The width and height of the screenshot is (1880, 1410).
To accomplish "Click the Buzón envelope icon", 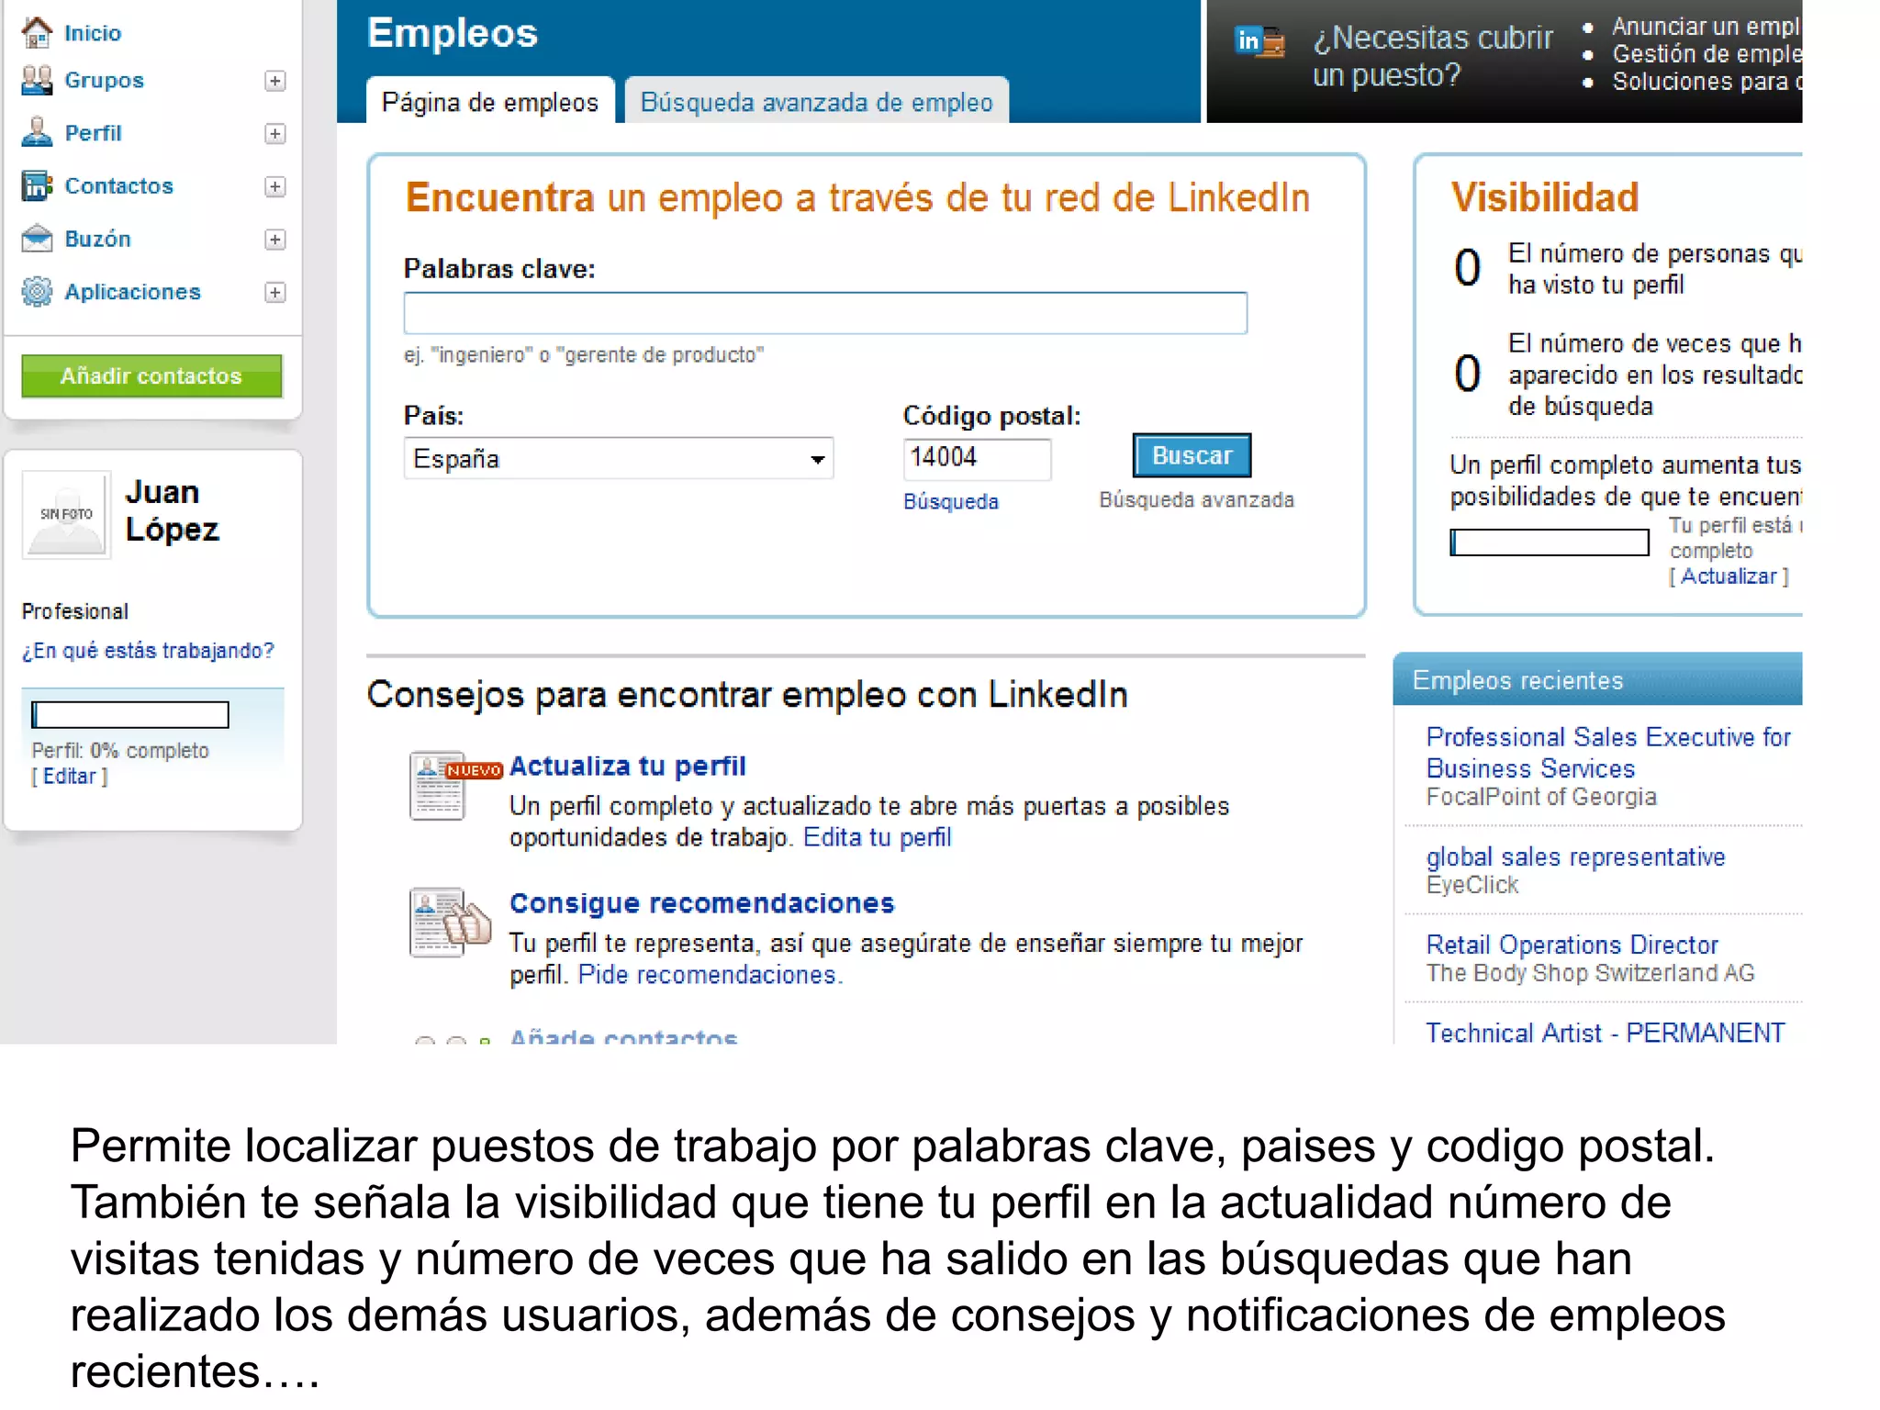I will 37,239.
